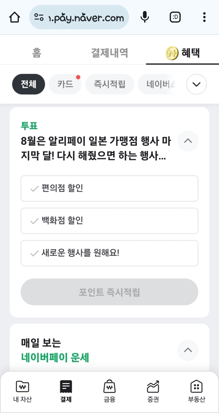Select the 백화점 할인 vote option

coord(109,221)
